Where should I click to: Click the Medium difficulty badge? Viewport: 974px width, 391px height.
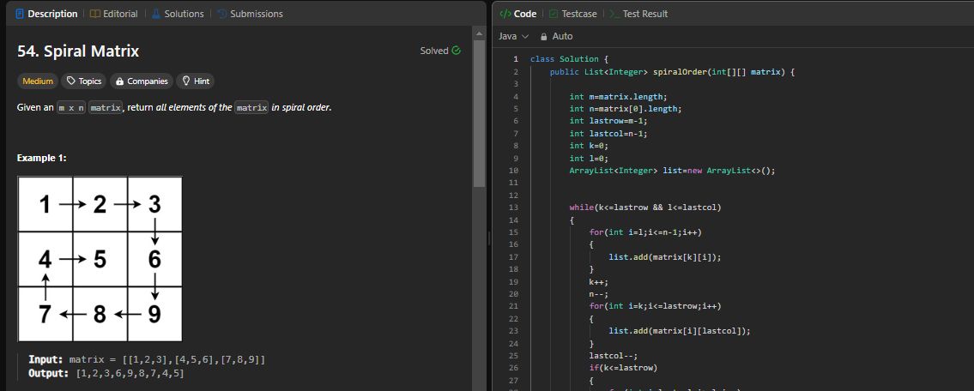coord(37,81)
